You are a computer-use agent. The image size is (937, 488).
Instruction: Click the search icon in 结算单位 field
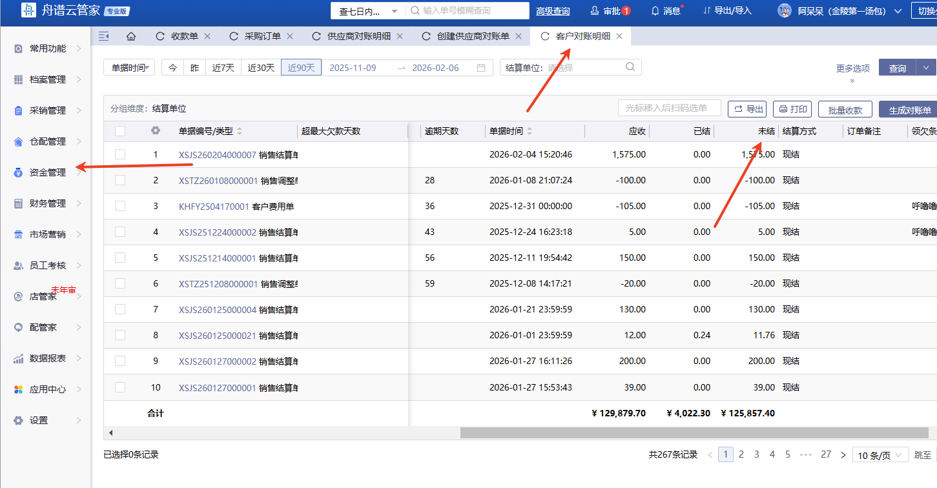click(630, 67)
